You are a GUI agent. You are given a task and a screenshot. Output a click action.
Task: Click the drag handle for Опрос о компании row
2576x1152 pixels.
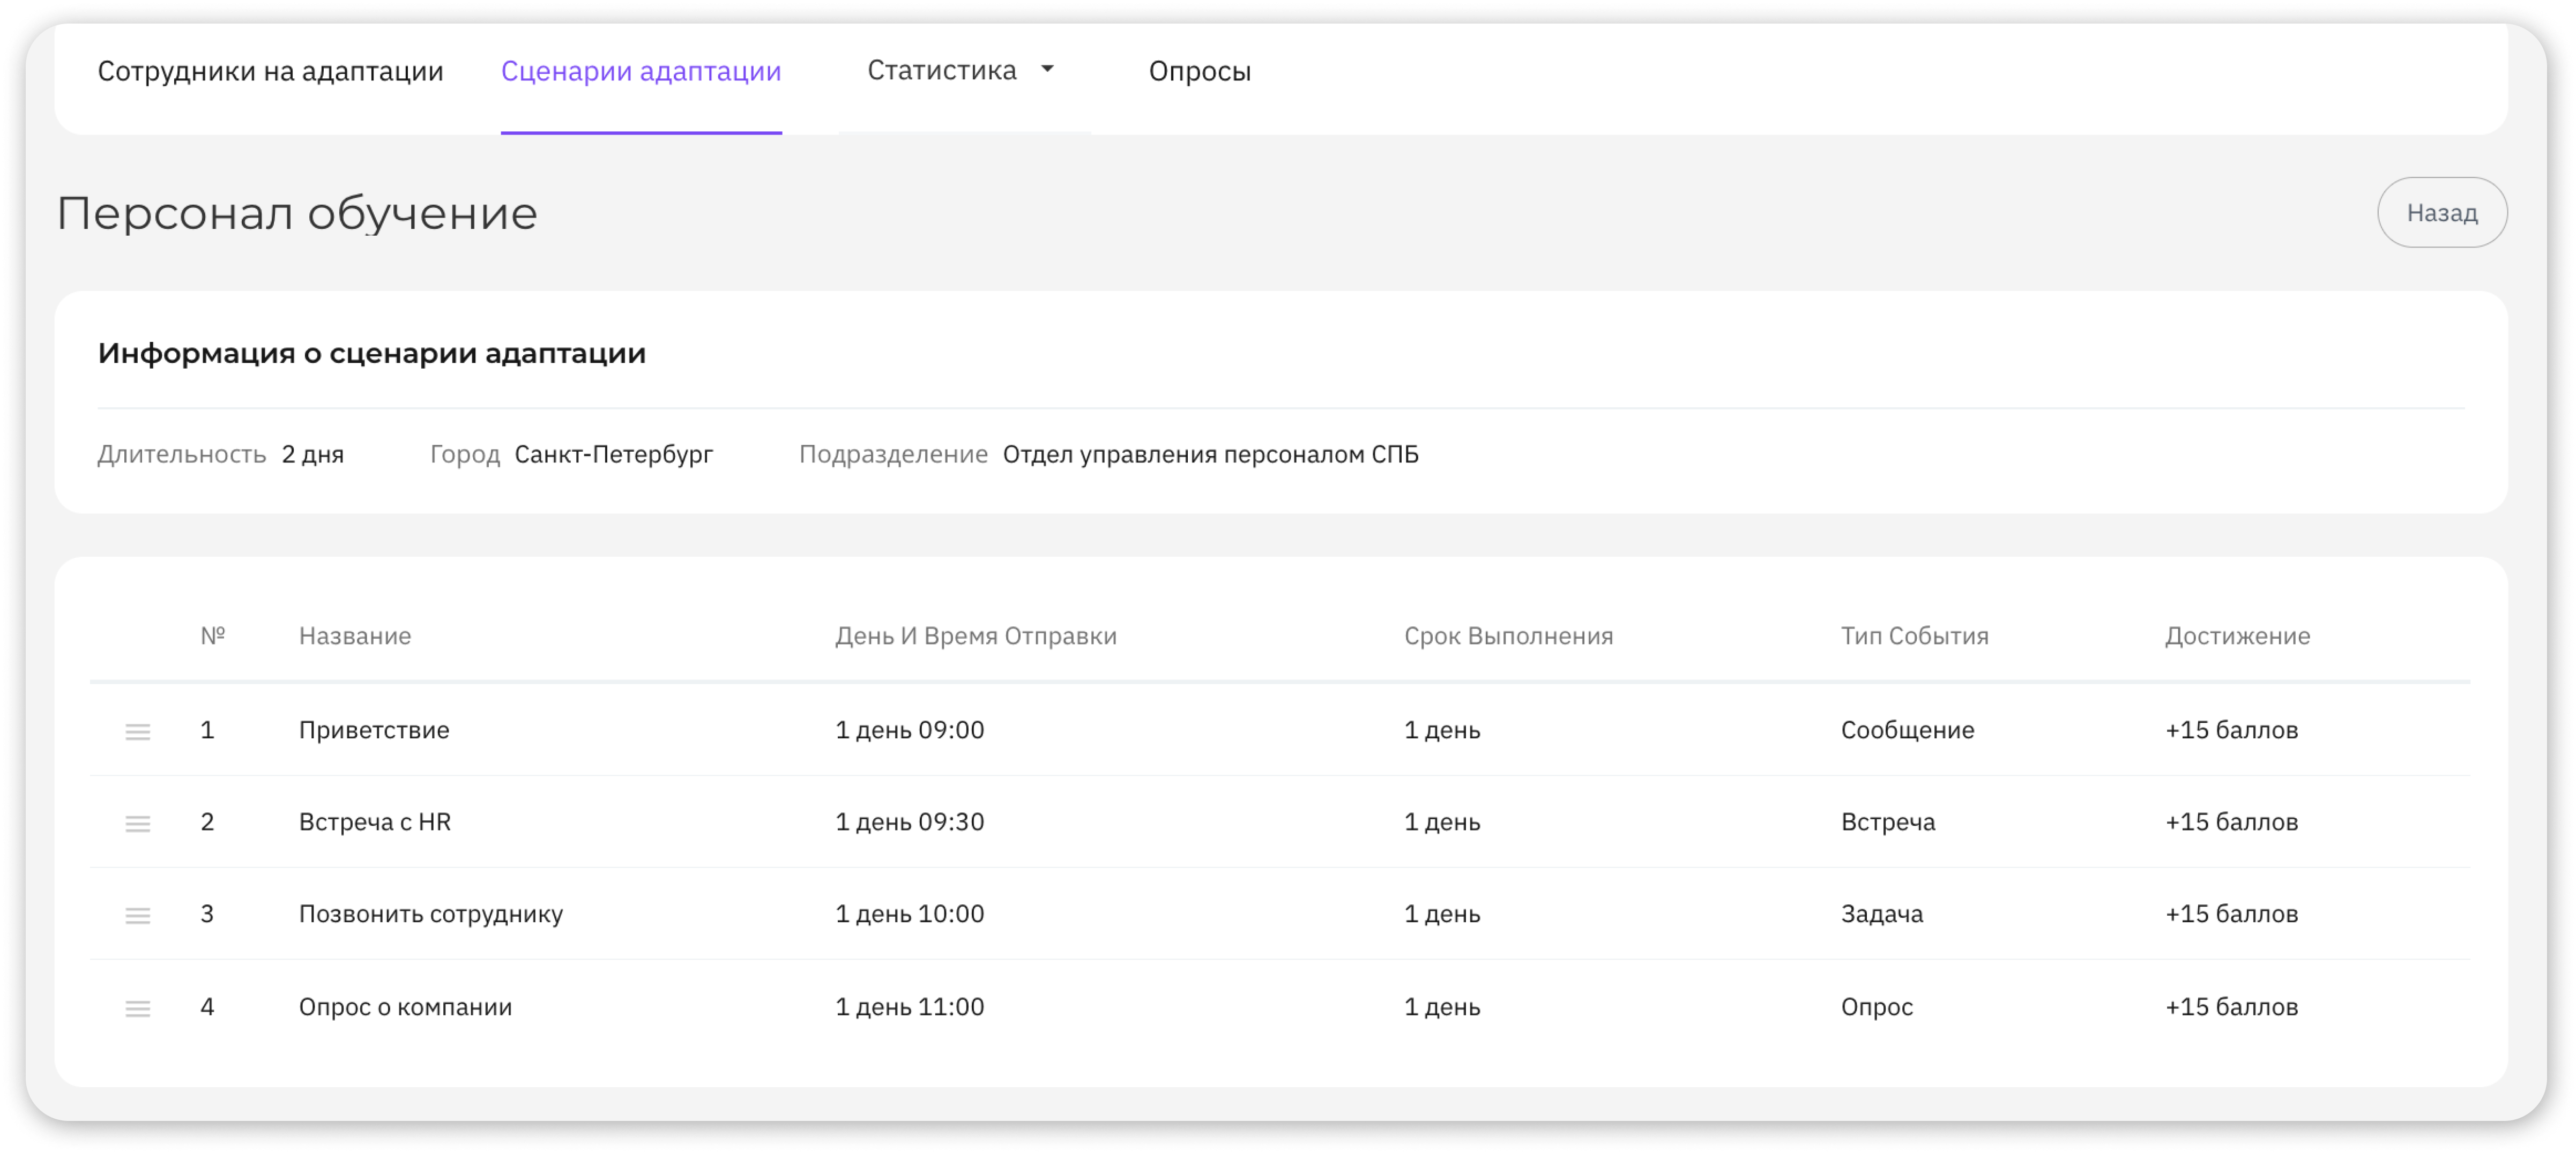coord(138,1008)
